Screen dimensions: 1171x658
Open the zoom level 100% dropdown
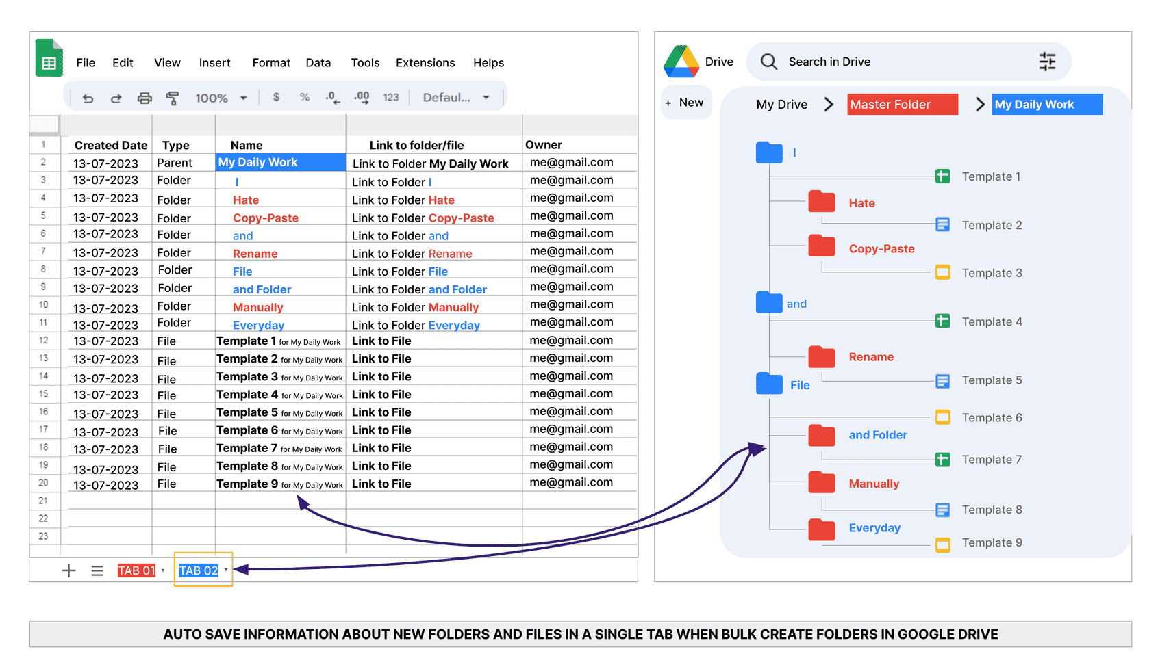click(221, 97)
